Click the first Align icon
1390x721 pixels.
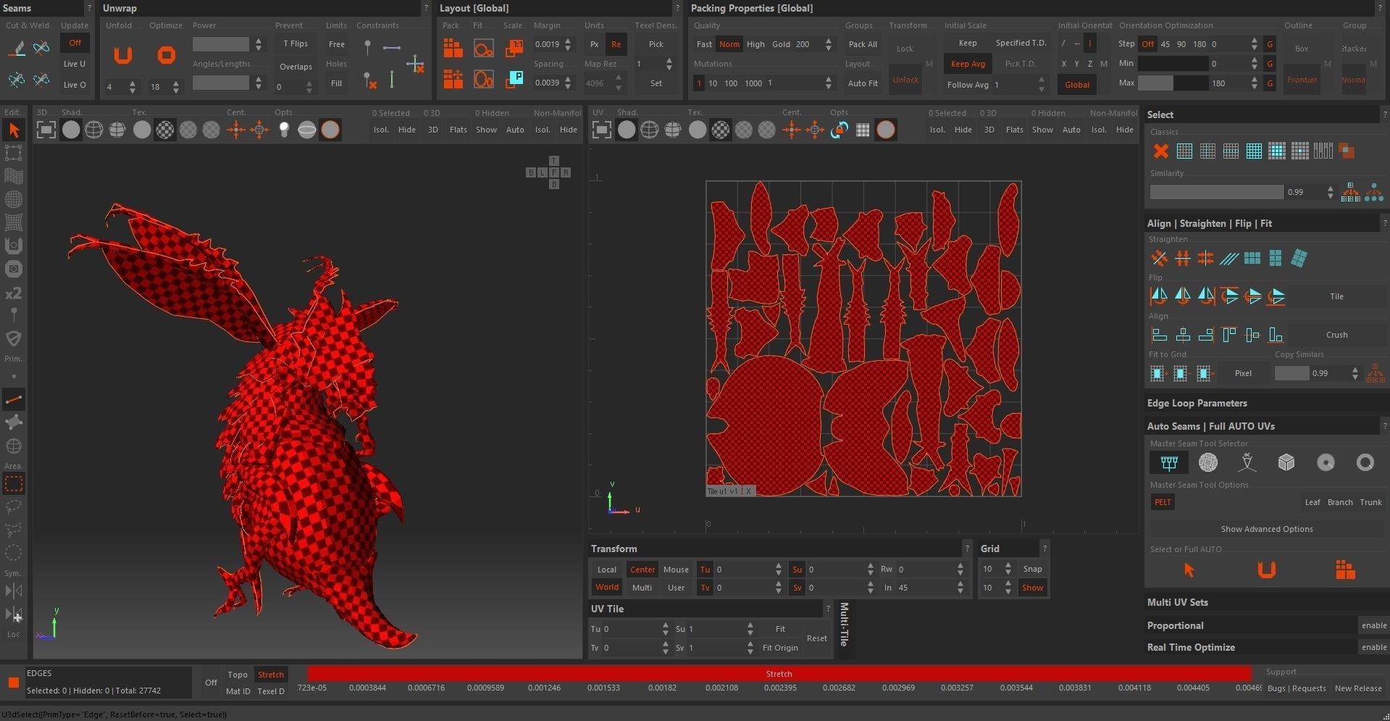coord(1160,335)
